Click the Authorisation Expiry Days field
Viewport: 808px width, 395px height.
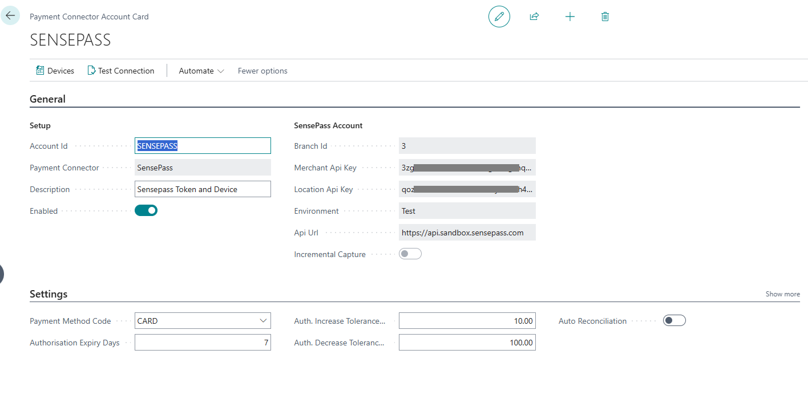(x=203, y=343)
